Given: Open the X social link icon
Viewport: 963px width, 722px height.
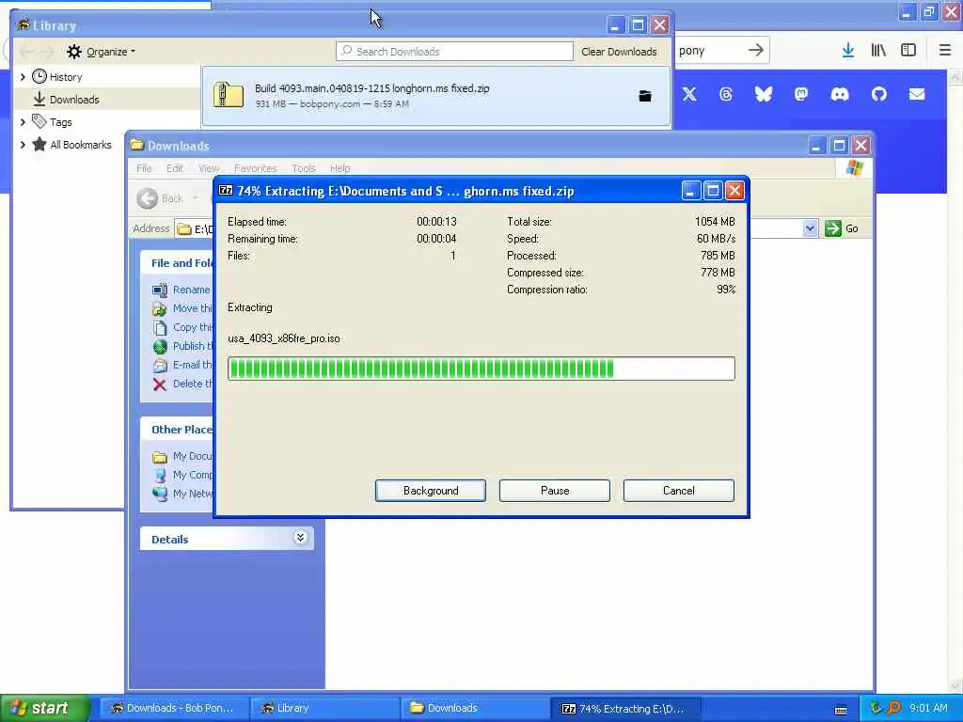Looking at the screenshot, I should pos(689,94).
